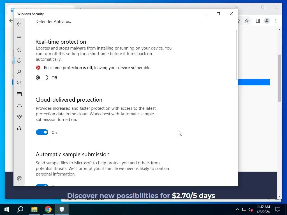Image resolution: width=287 pixels, height=215 pixels.
Task: Minimize the Windows Security window
Action: (205, 14)
